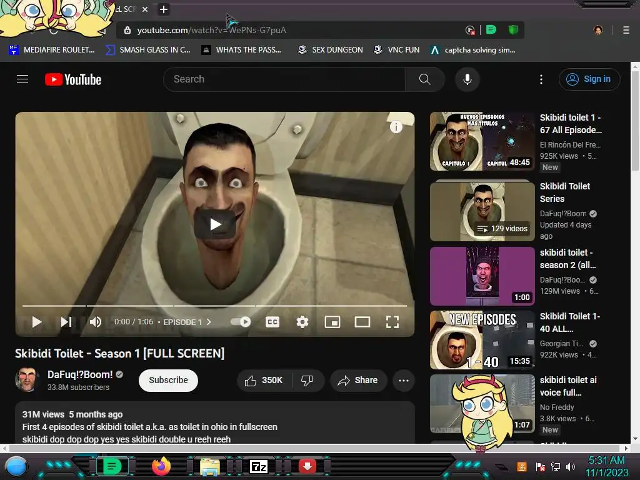Viewport: 640px width, 480px height.
Task: Subscribe to the channel
Action: [x=168, y=381]
